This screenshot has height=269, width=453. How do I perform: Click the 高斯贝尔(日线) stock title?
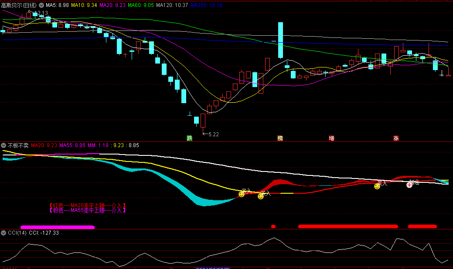pyautogui.click(x=19, y=5)
